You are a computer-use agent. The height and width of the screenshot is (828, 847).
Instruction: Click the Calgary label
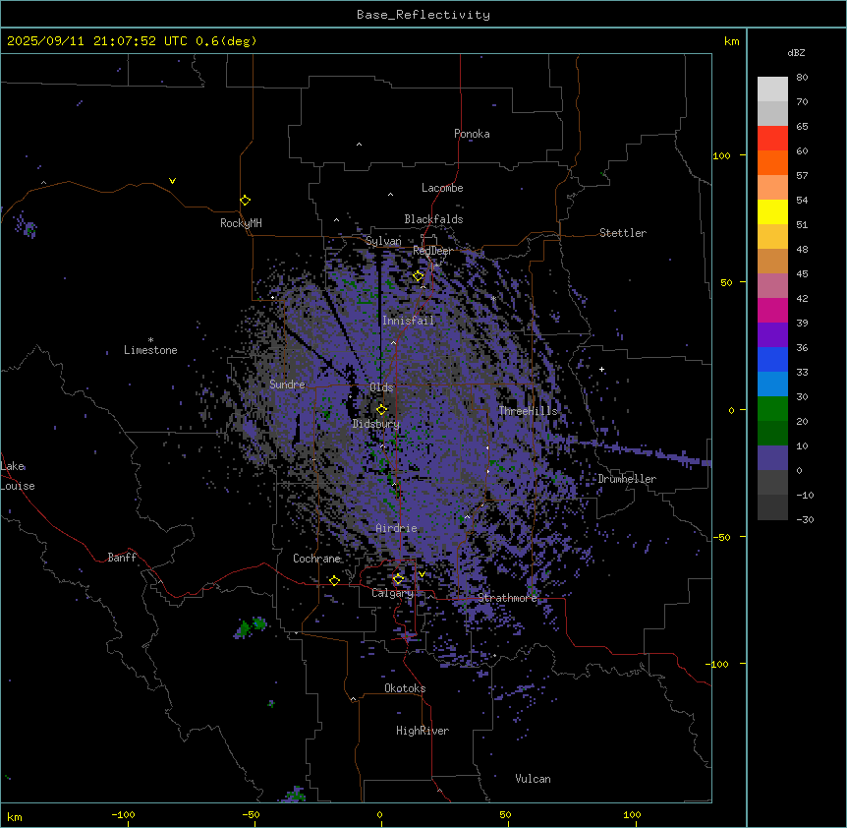(392, 593)
